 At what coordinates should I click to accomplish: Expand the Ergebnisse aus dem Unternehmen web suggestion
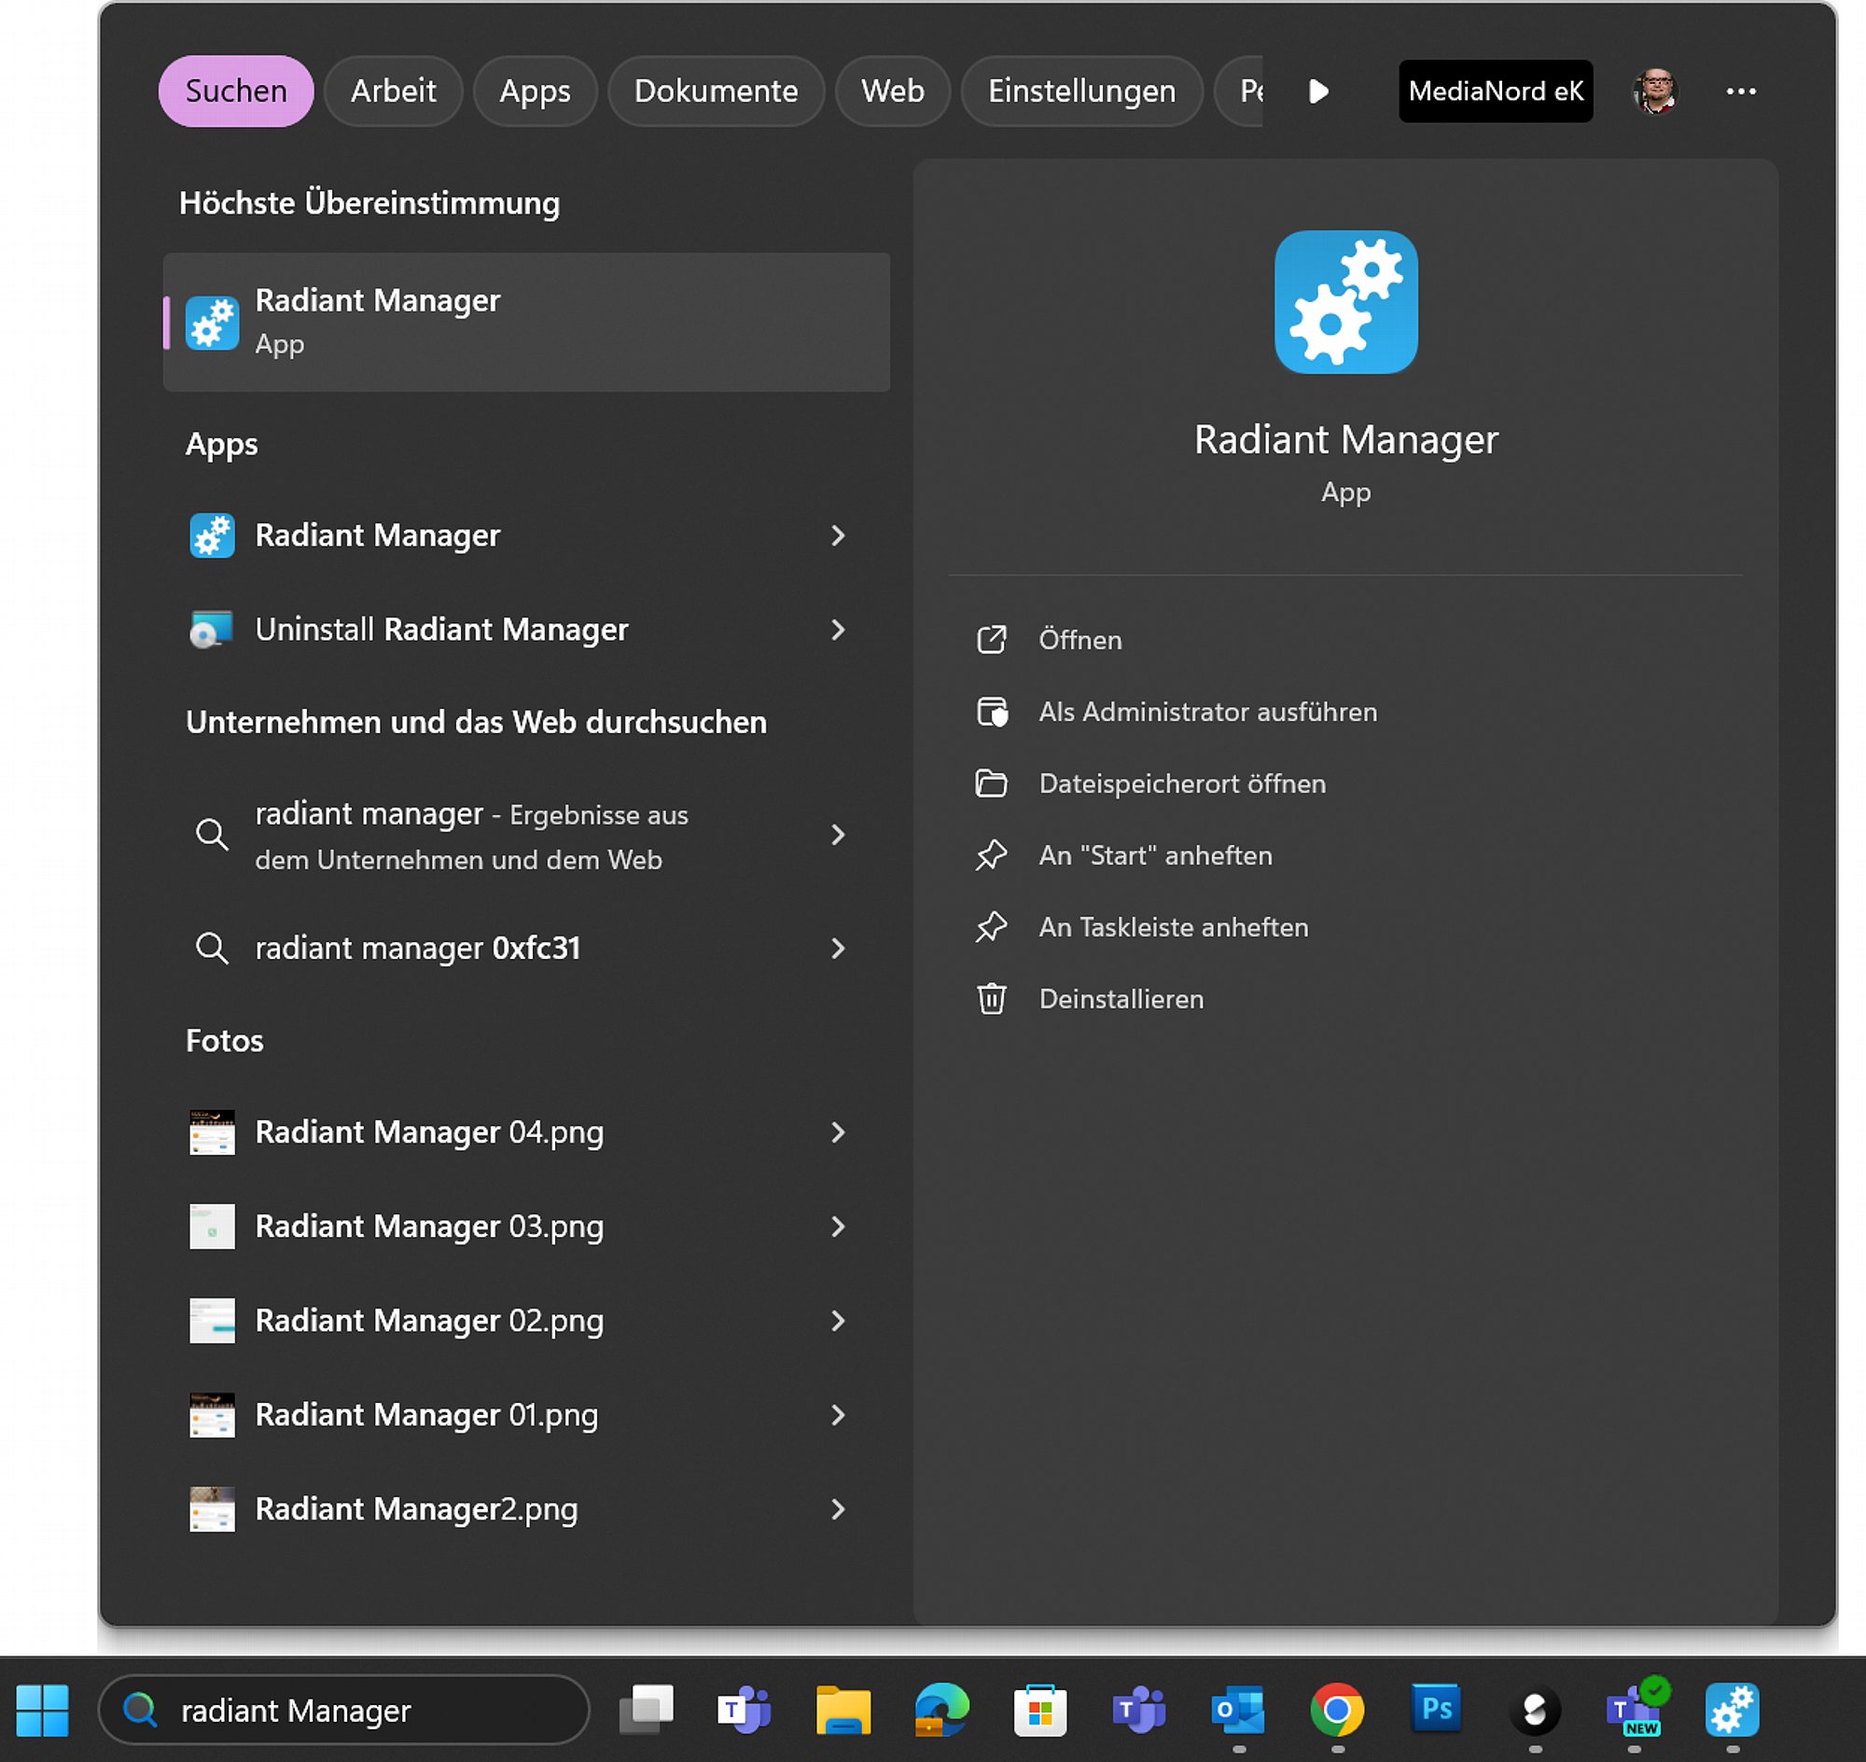pyautogui.click(x=838, y=835)
